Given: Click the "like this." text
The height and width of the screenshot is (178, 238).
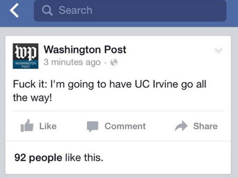Looking at the screenshot, I should (84, 157).
